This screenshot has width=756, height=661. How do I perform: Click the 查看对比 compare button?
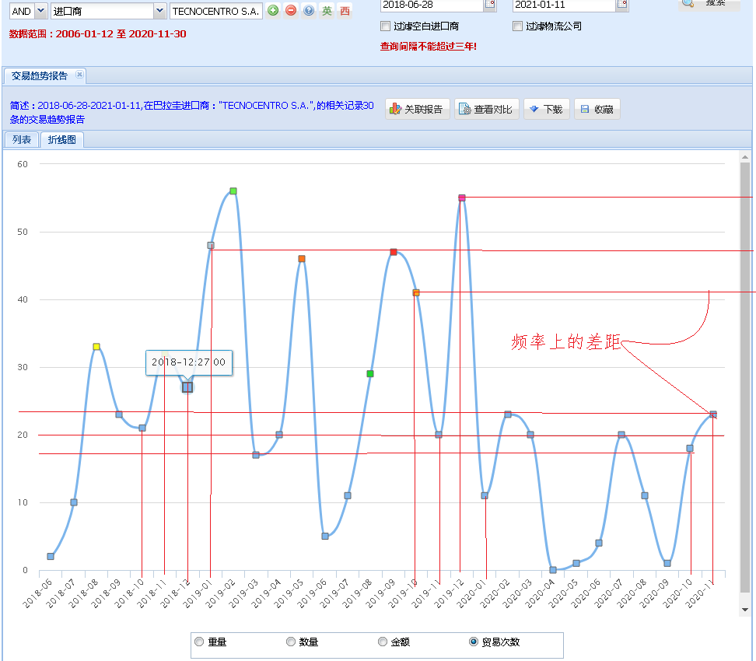(x=486, y=109)
